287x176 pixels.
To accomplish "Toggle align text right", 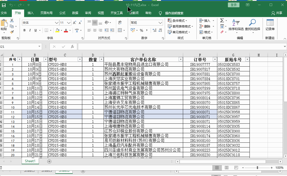I will (100, 30).
